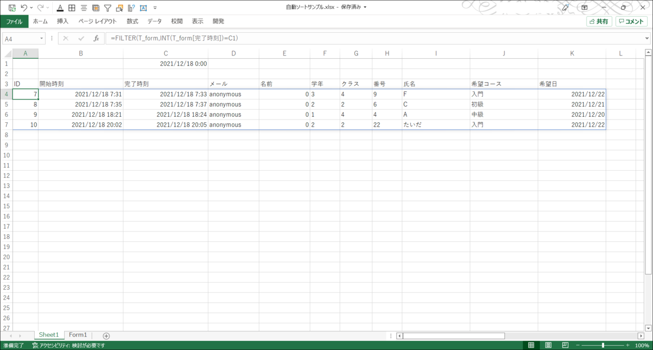Click the zoom slider handle

click(x=603, y=344)
